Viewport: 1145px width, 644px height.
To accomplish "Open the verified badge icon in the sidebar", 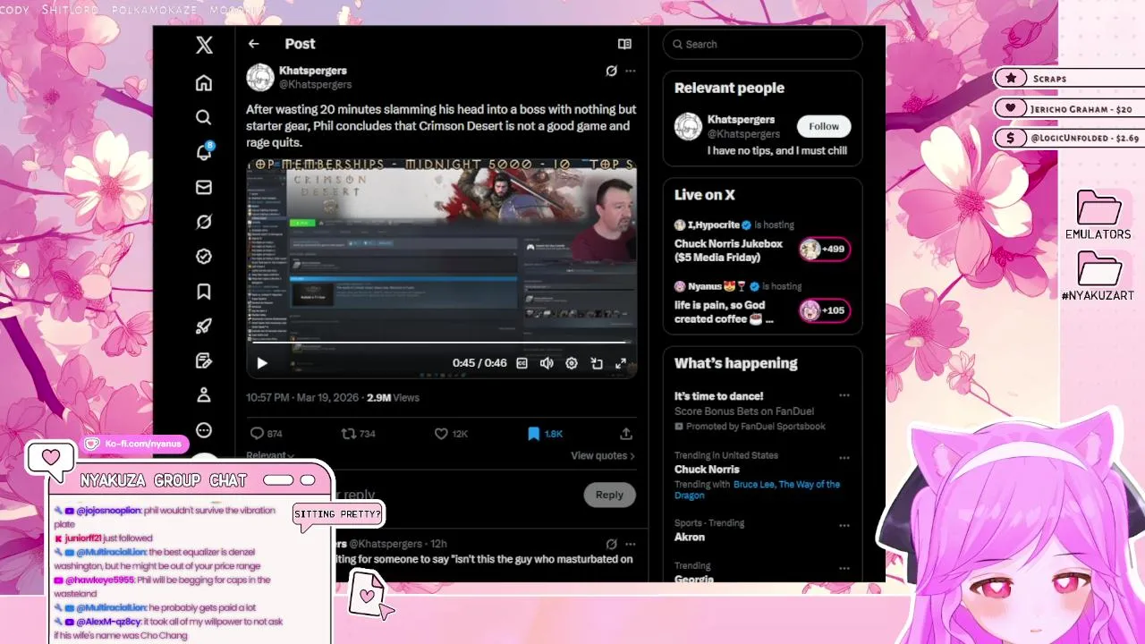I will click(x=204, y=257).
